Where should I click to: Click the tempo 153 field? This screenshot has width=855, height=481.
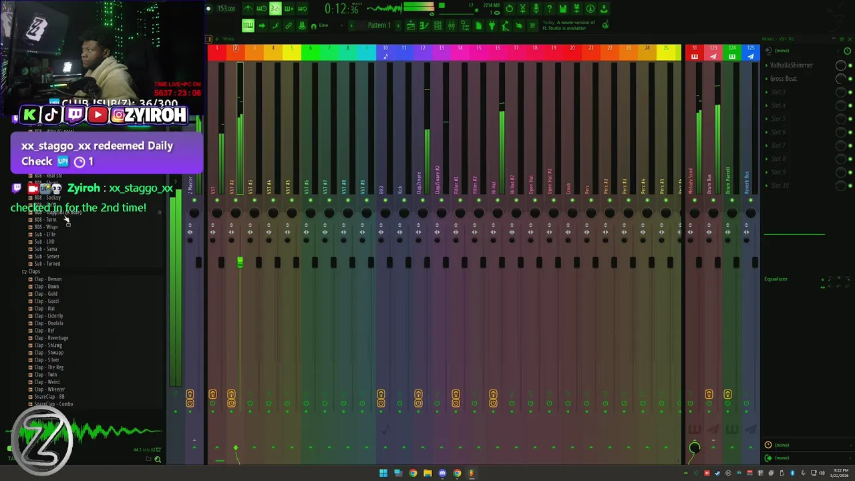(x=226, y=9)
